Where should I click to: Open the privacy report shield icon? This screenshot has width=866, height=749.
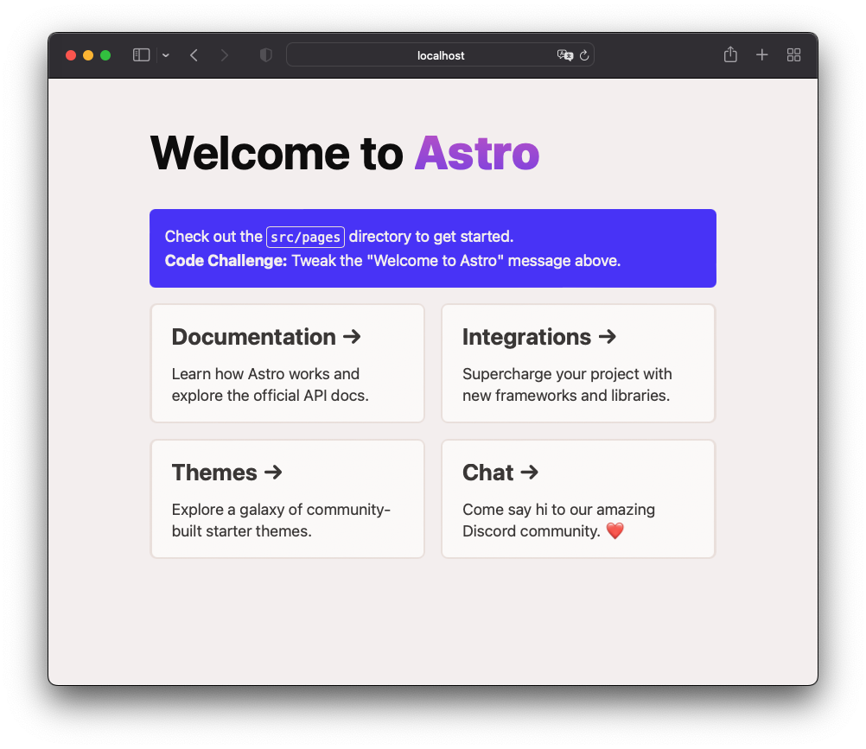(x=265, y=55)
